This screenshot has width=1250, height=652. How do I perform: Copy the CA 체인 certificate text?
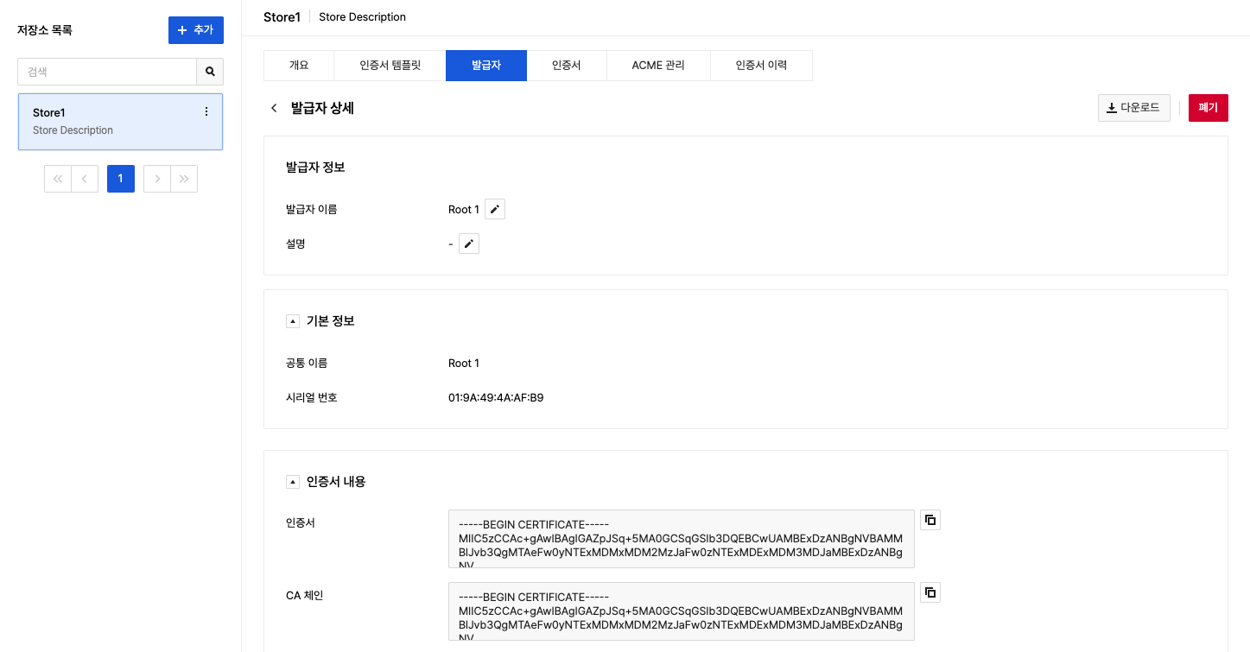pyautogui.click(x=930, y=592)
